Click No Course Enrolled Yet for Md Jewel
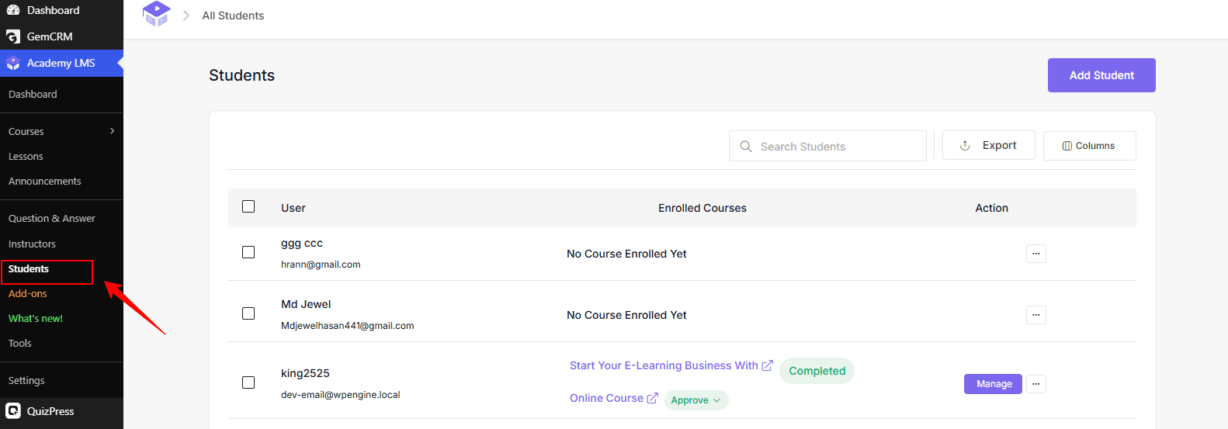Image resolution: width=1228 pixels, height=429 pixels. [626, 315]
